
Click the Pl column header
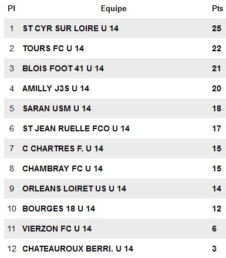pos(11,9)
